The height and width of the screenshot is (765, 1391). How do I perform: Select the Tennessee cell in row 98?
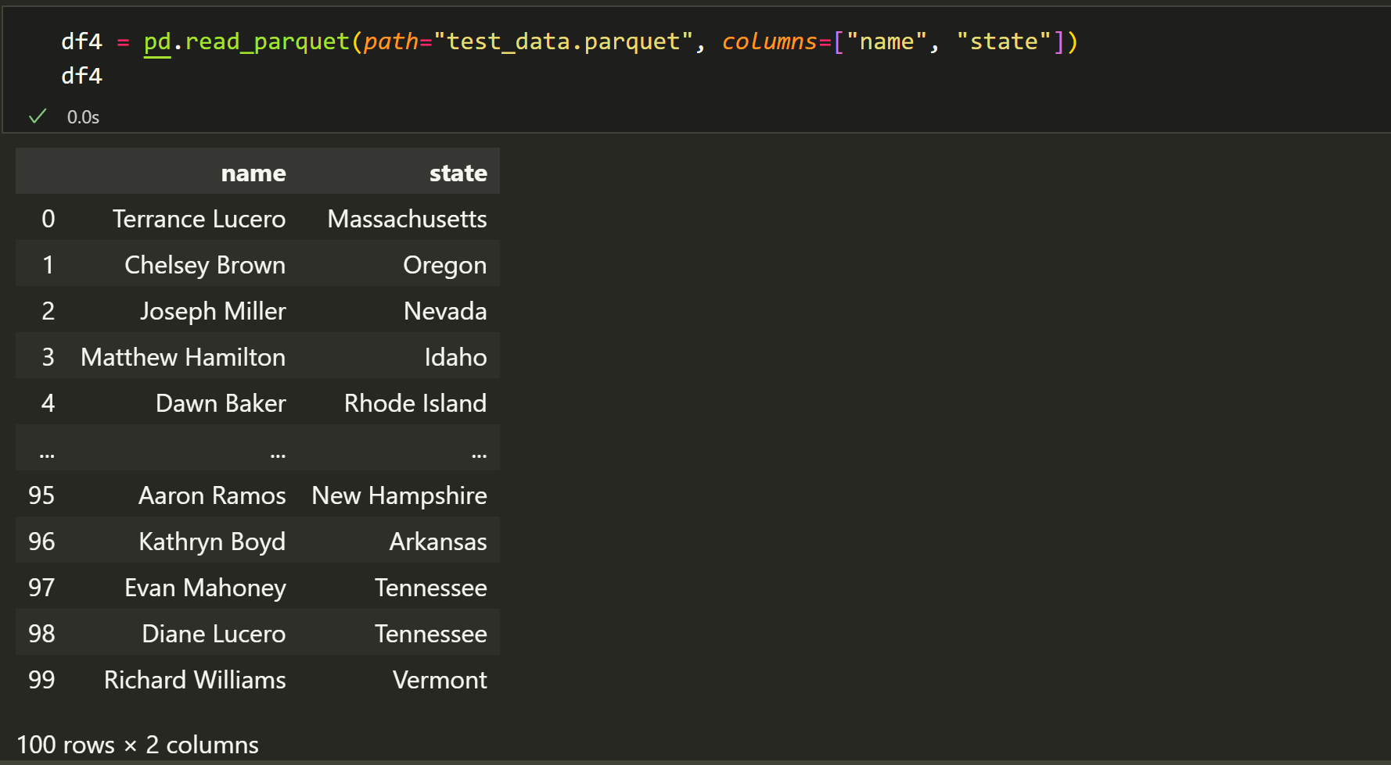click(x=430, y=634)
